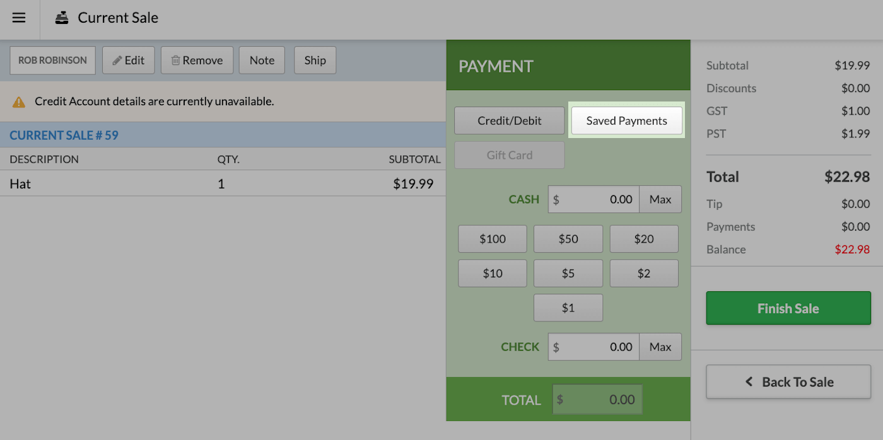
Task: Open the hamburger navigation menu
Action: click(x=19, y=18)
